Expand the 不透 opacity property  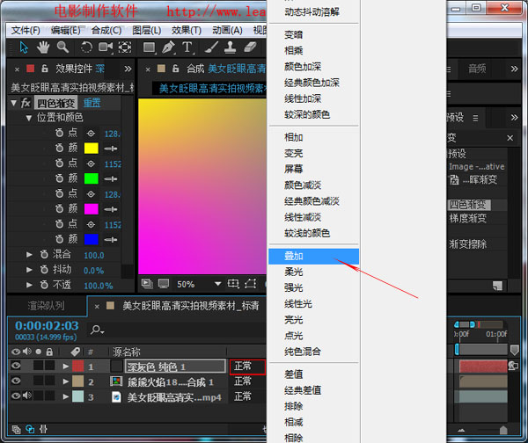[29, 285]
